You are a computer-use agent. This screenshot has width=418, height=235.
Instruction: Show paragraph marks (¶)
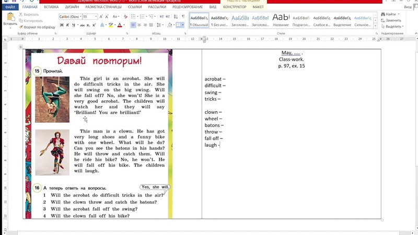tap(183, 17)
